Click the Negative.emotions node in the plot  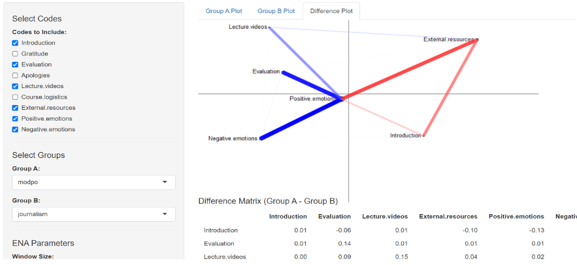coord(260,138)
